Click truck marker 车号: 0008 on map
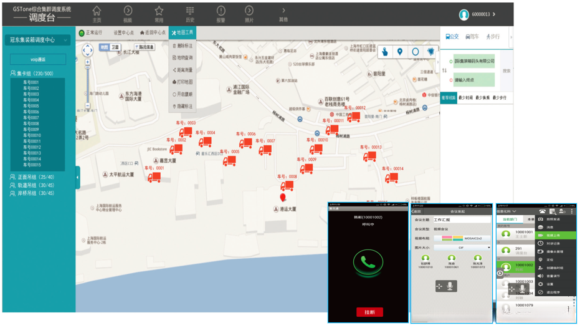 (x=287, y=185)
